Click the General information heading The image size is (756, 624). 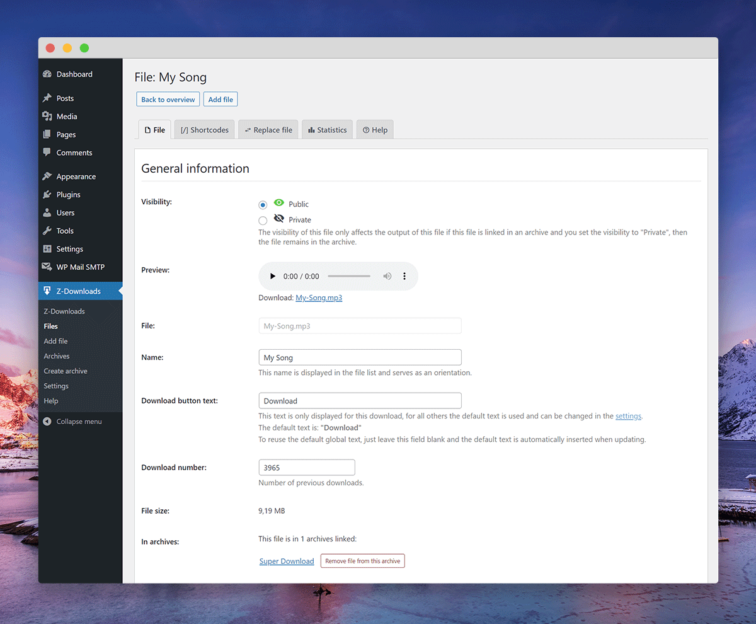pyautogui.click(x=195, y=168)
